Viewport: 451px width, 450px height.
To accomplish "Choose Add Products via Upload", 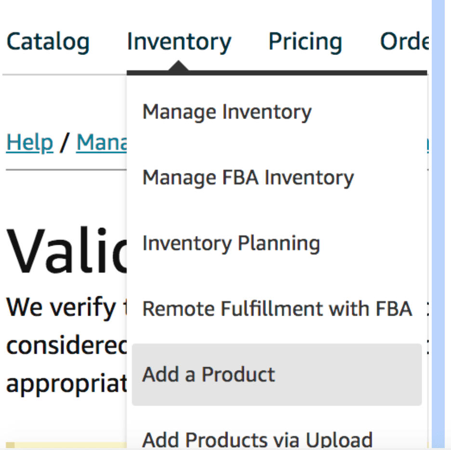I will pos(257,439).
